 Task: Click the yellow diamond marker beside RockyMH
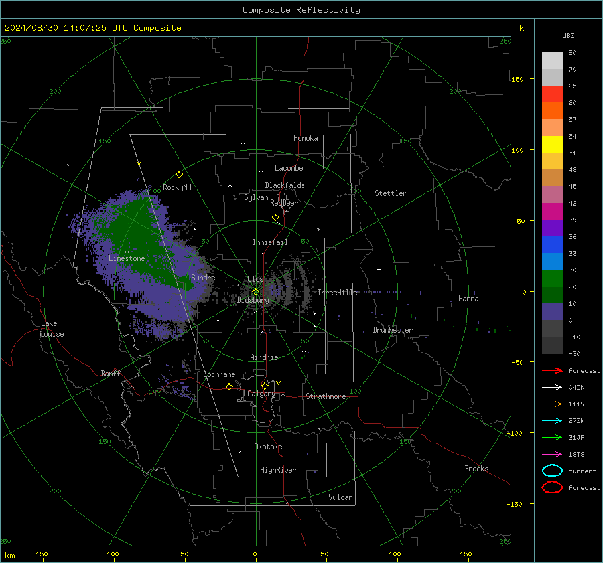pos(179,175)
